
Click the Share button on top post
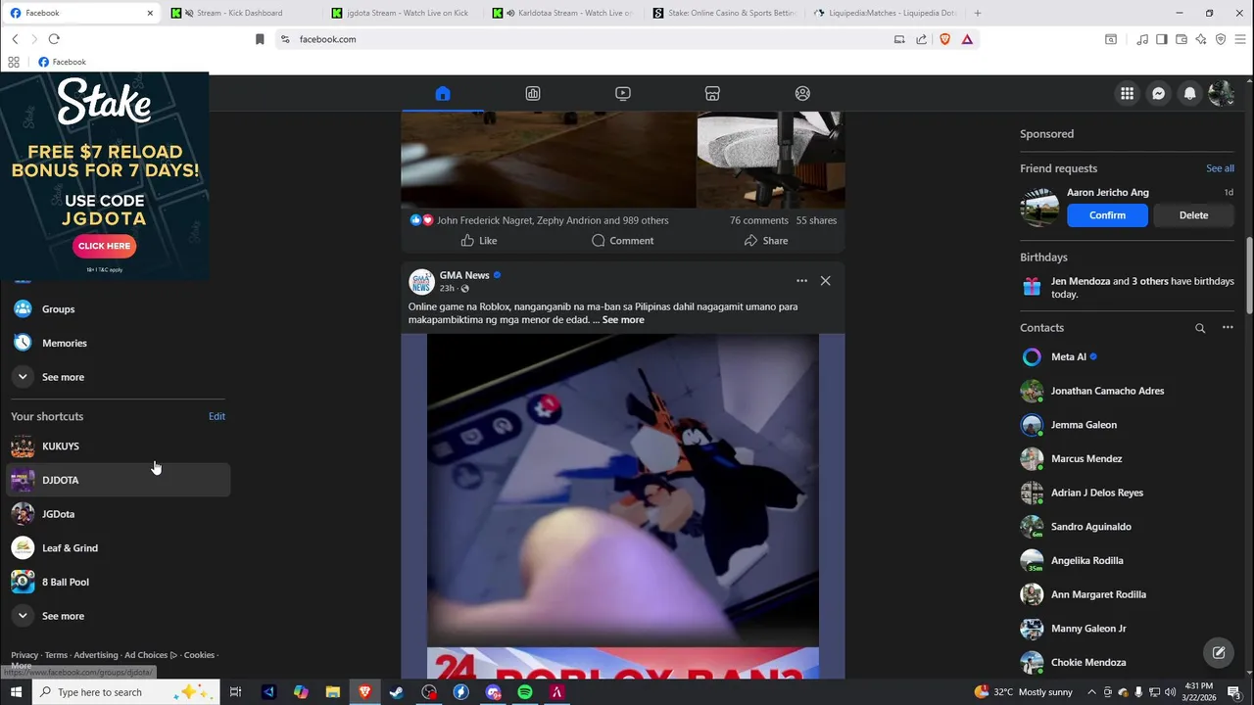click(765, 241)
